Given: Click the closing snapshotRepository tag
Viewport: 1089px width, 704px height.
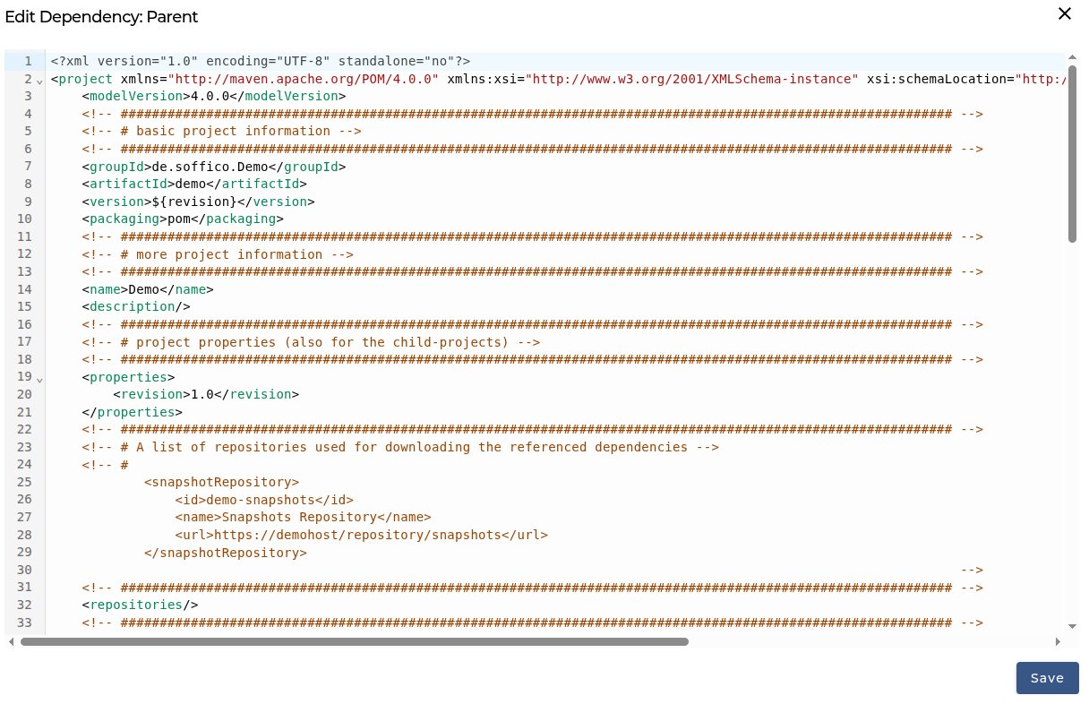Looking at the screenshot, I should (x=226, y=553).
